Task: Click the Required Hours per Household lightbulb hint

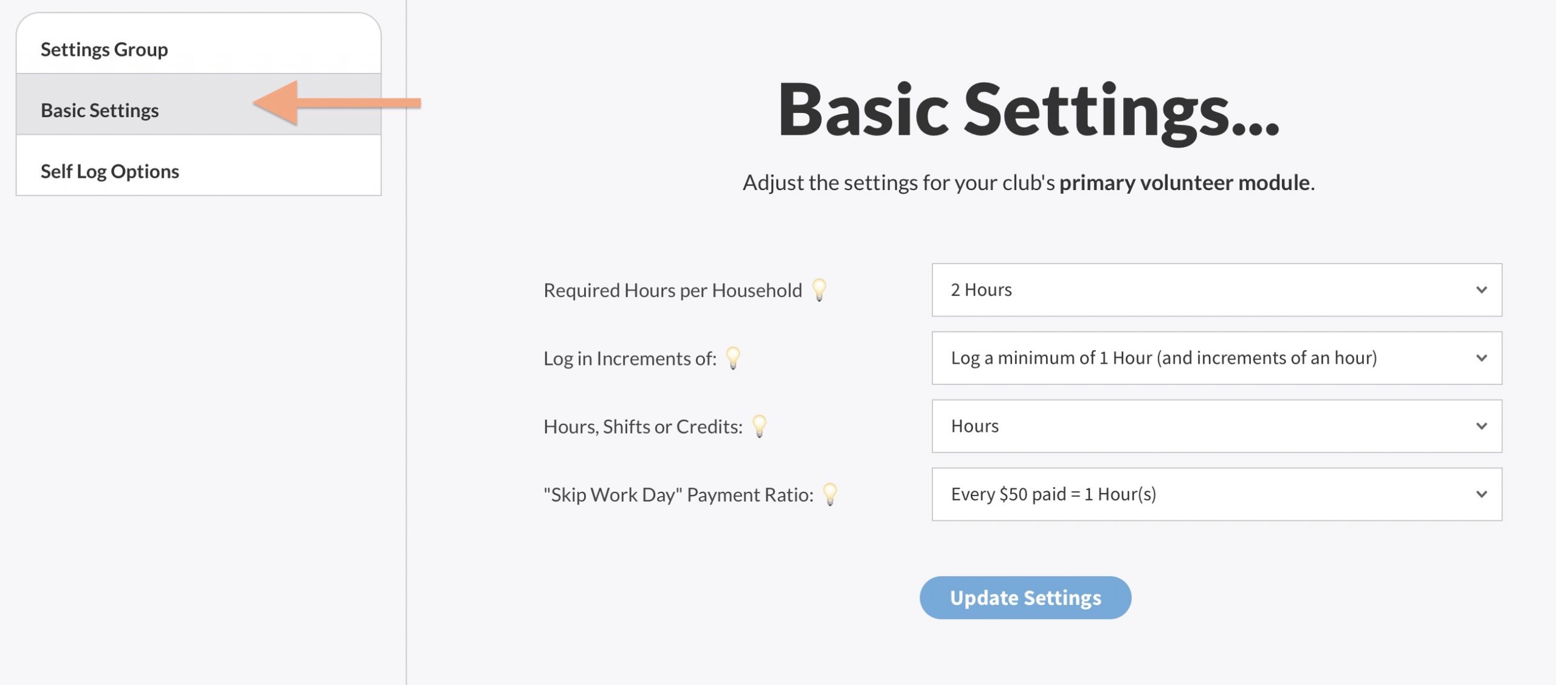Action: coord(819,289)
